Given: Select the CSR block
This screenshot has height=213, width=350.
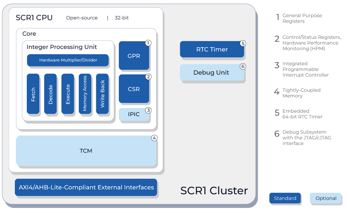Looking at the screenshot, I should point(134,89).
